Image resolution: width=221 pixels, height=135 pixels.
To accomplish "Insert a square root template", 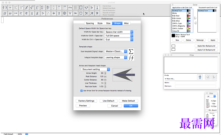I will pyautogui.click(x=32, y=7).
